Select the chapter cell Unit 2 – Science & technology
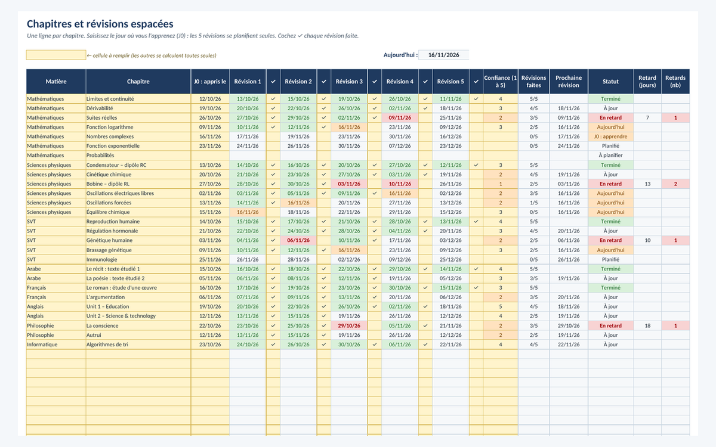This screenshot has width=716, height=447. [x=138, y=316]
